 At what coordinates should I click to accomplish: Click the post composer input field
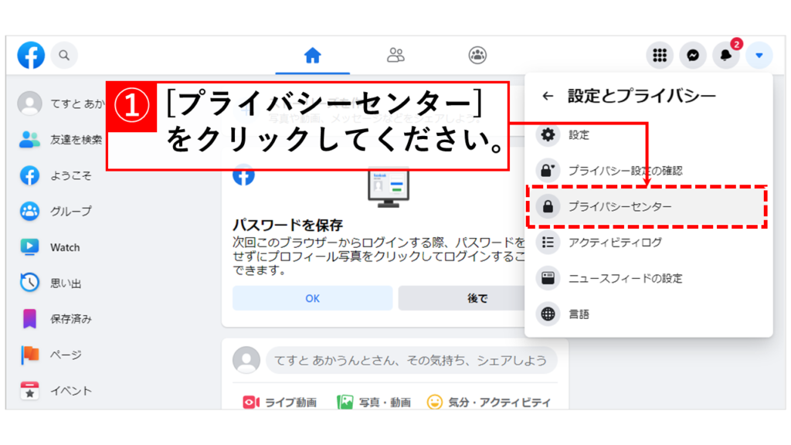[411, 360]
